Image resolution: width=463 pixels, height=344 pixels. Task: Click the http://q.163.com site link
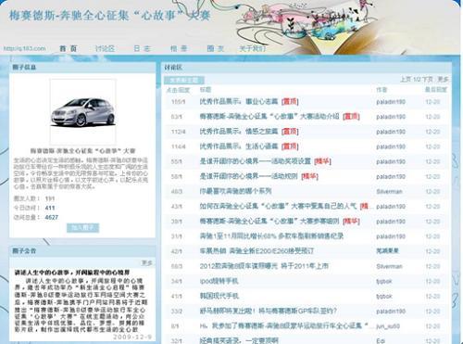click(24, 48)
